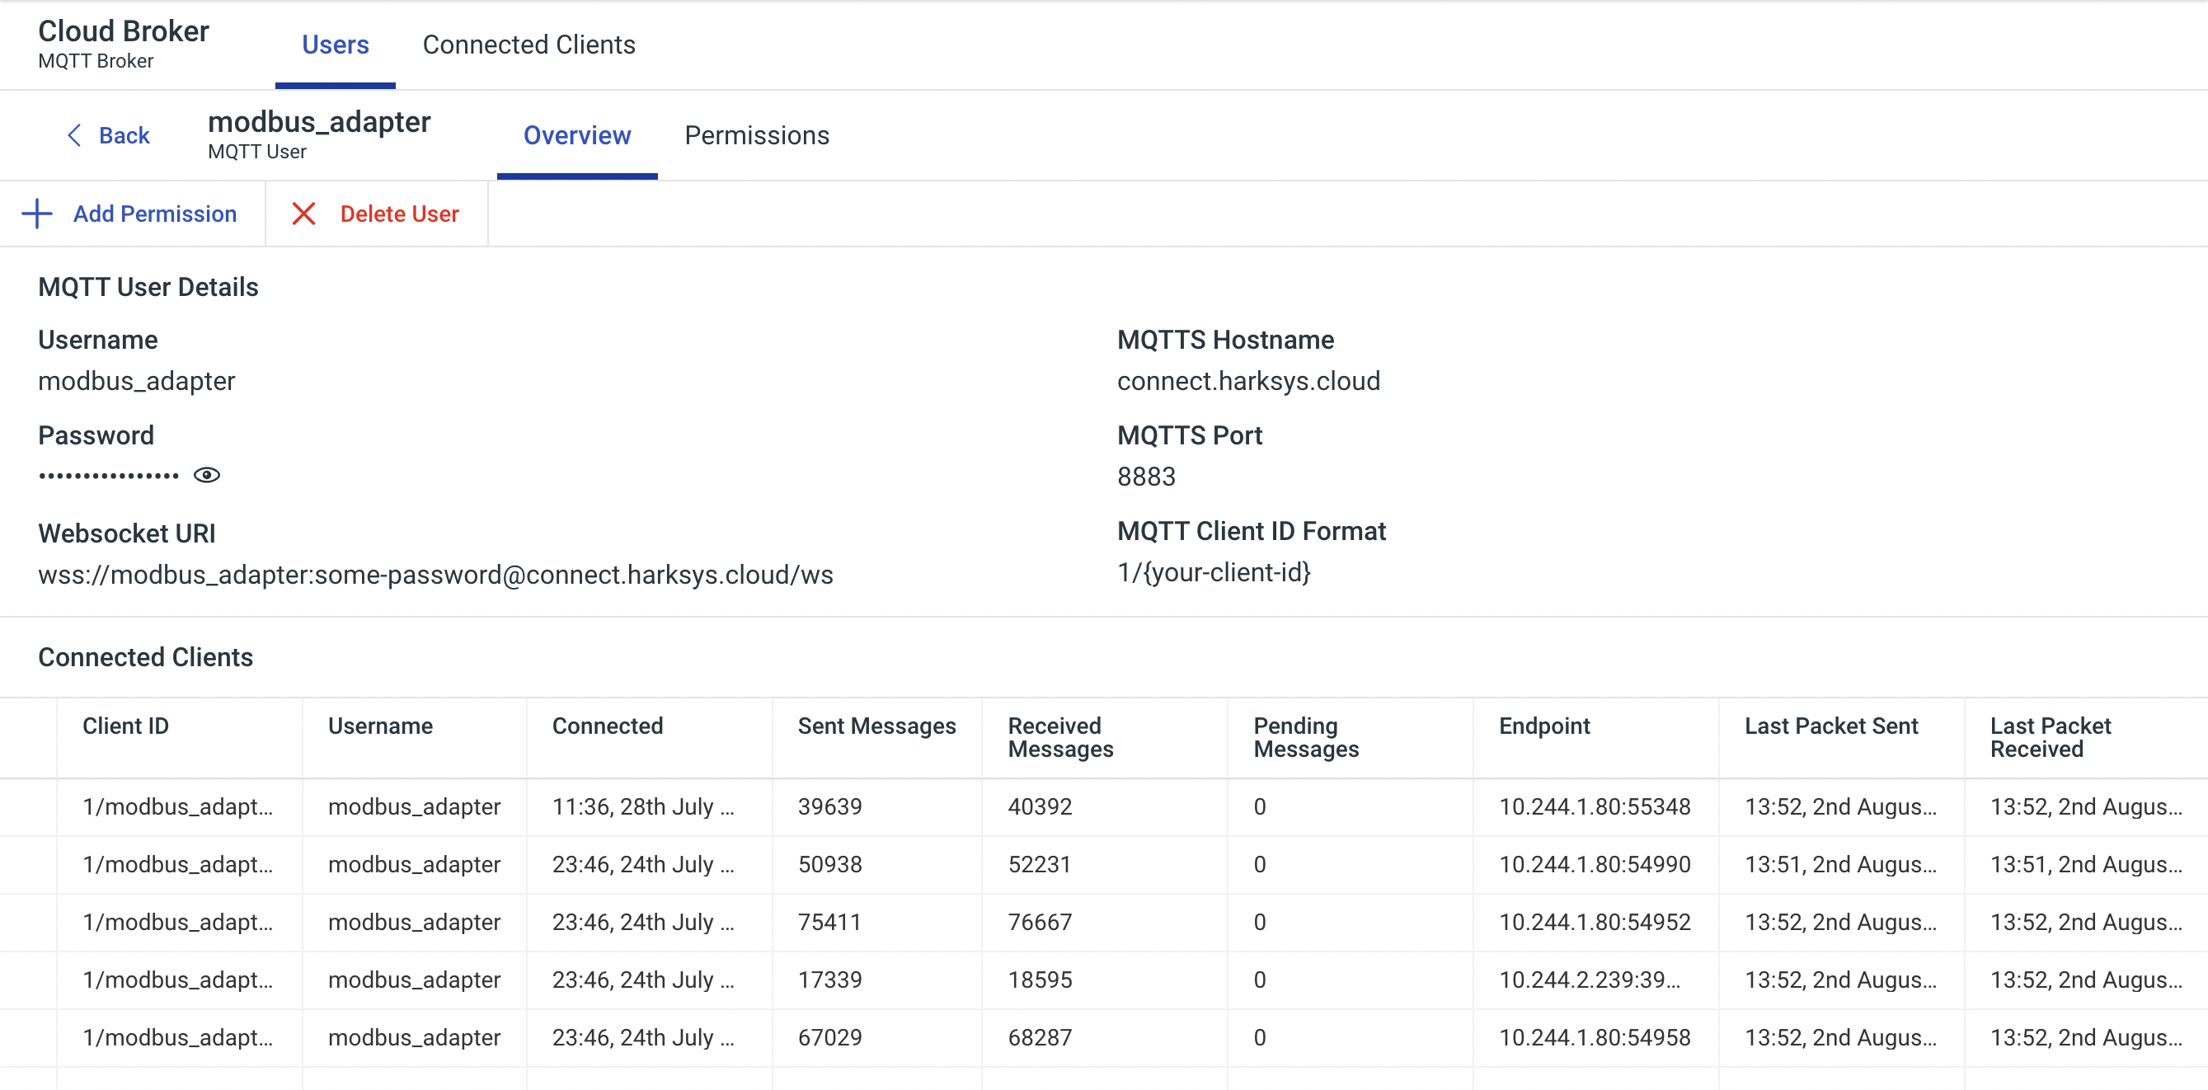The height and width of the screenshot is (1090, 2208).
Task: Reveal password with the eye icon
Action: point(207,476)
